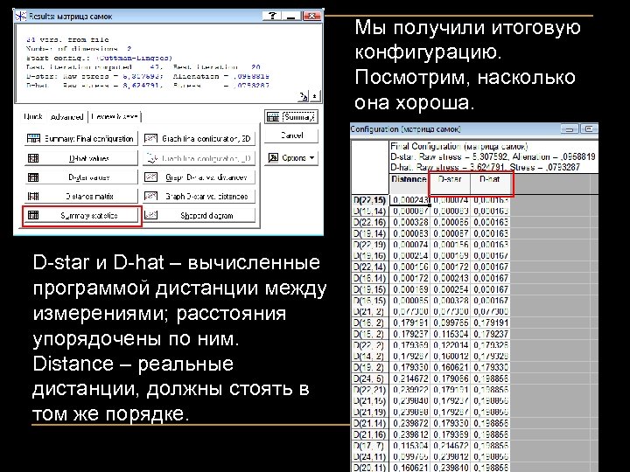Viewport: 630px width, 472px height.
Task: Click the expand arrow icon in summary box
Action: point(315,96)
